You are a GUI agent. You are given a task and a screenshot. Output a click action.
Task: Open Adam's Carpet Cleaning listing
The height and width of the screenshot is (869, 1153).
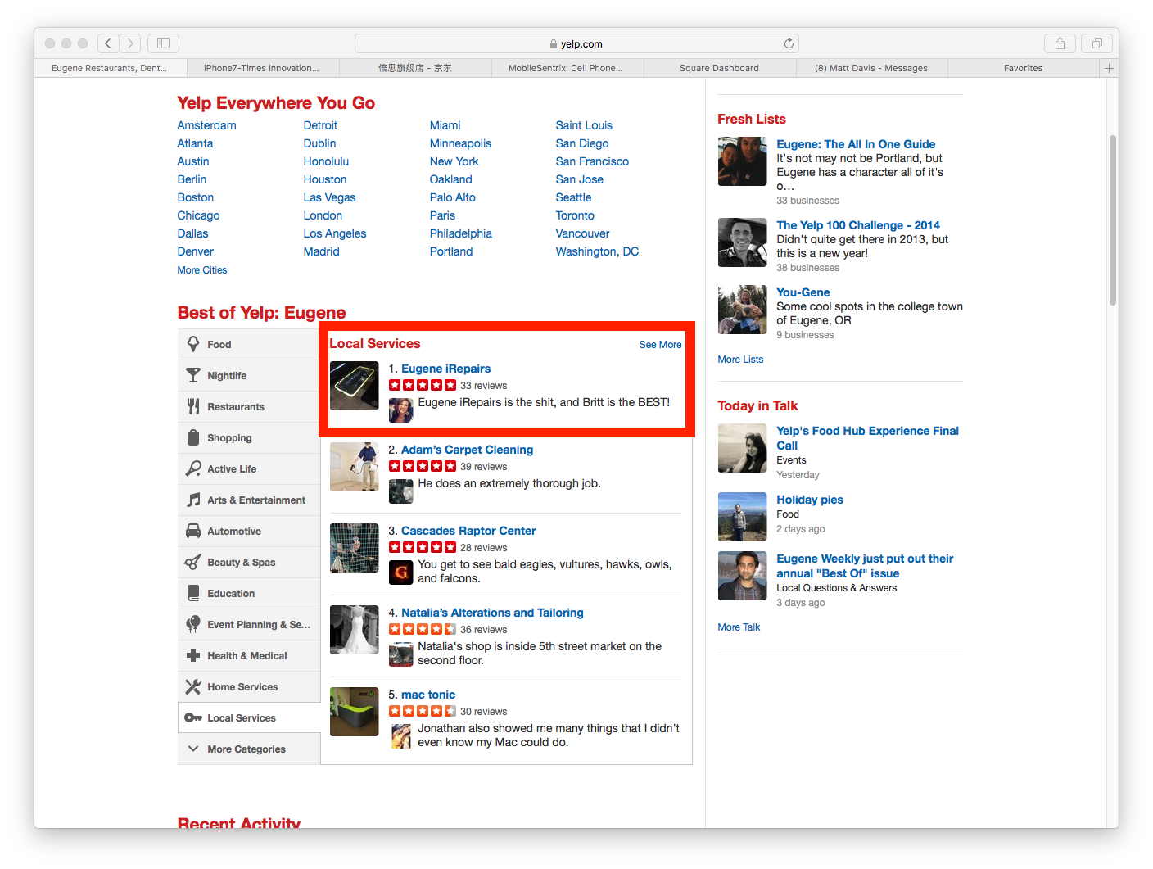click(x=467, y=450)
